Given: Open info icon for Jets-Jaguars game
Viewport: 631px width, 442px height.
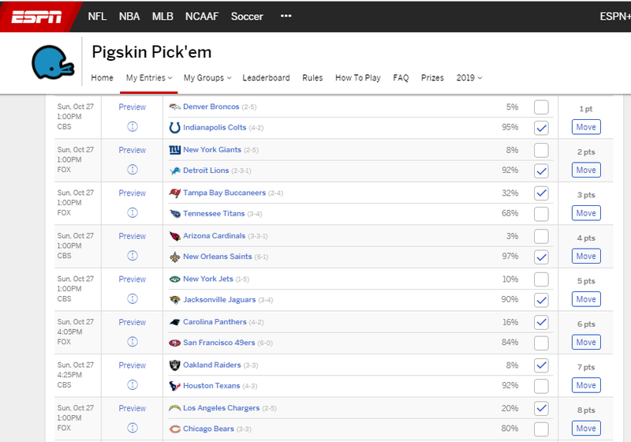Looking at the screenshot, I should [x=133, y=298].
